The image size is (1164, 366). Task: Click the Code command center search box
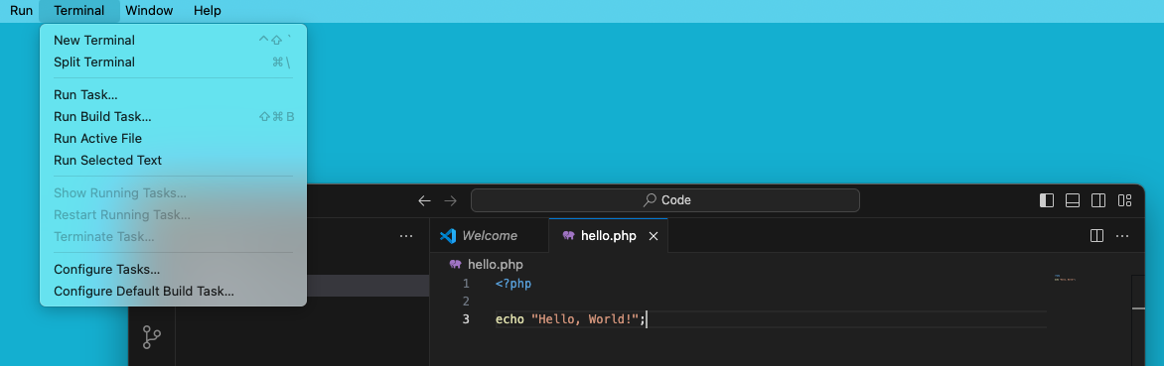pyautogui.click(x=665, y=200)
